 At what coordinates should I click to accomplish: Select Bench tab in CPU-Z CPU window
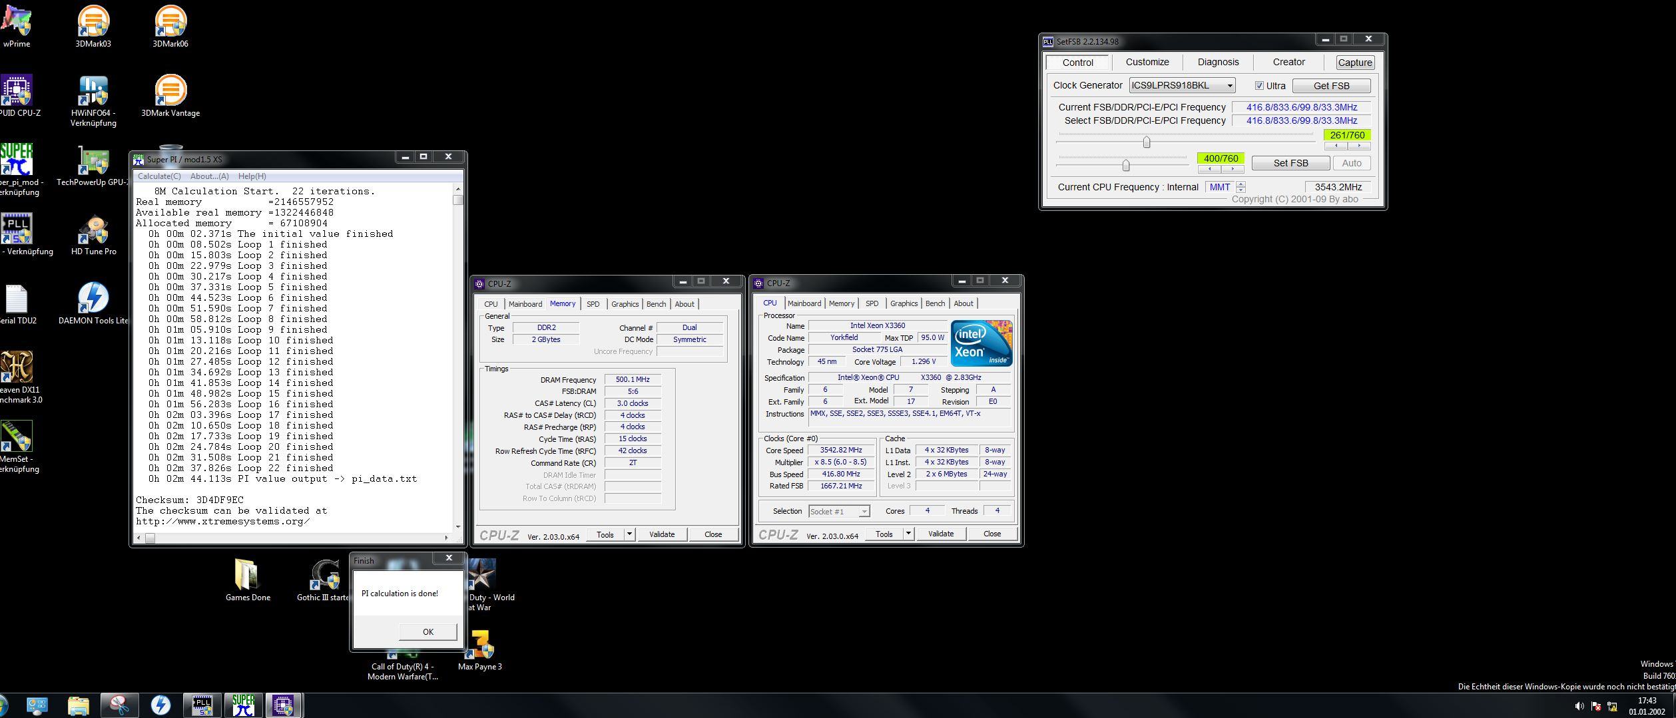point(935,303)
